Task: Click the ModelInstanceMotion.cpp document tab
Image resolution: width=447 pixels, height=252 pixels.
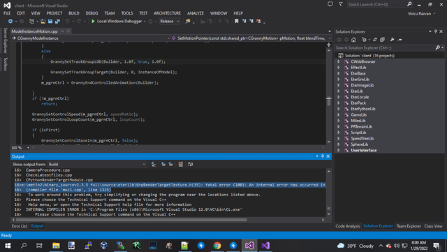Action: pos(34,31)
